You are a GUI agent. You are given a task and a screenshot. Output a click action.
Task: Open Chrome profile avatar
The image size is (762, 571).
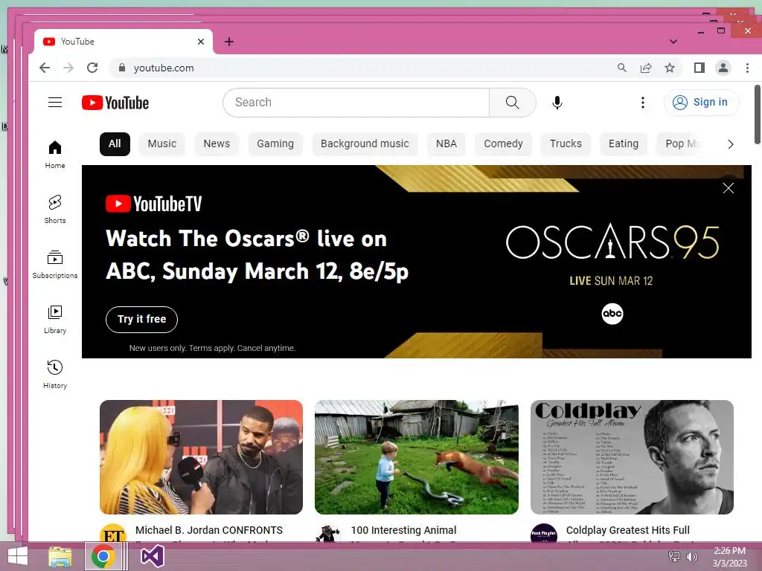(x=723, y=68)
